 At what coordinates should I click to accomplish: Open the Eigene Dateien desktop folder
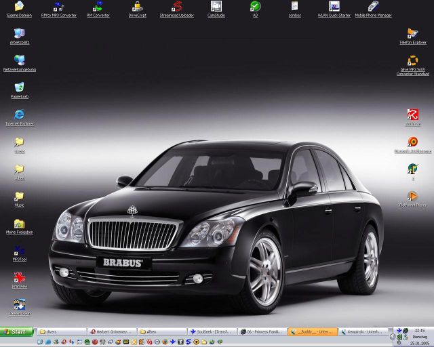pos(19,7)
